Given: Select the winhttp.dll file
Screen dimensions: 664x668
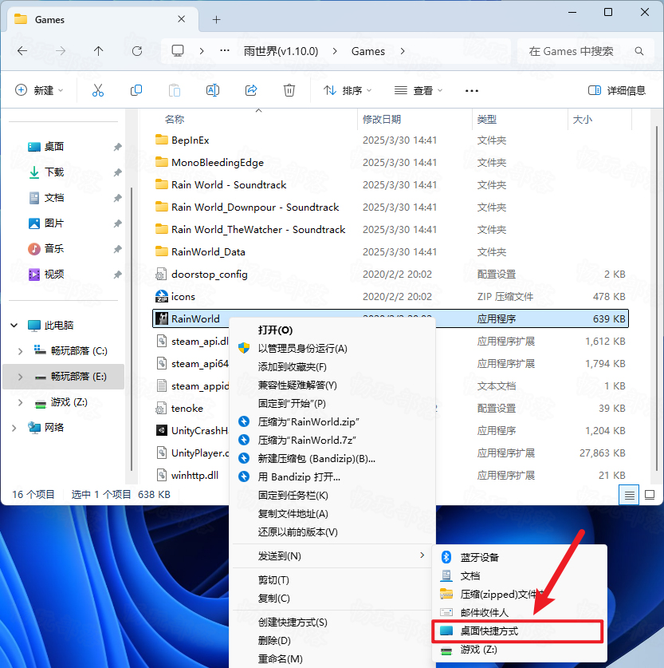Looking at the screenshot, I should tap(194, 475).
